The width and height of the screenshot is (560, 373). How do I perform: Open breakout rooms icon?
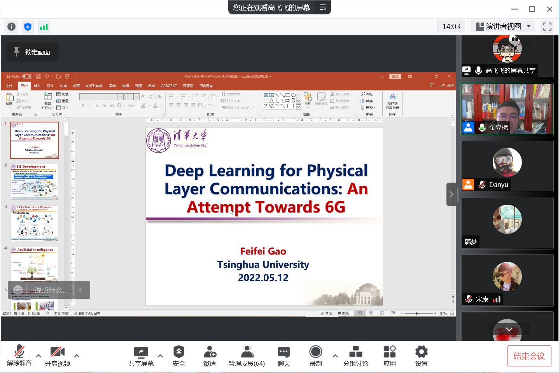355,356
